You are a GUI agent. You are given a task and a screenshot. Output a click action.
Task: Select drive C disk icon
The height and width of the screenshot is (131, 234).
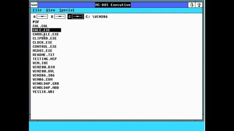pos(78,16)
